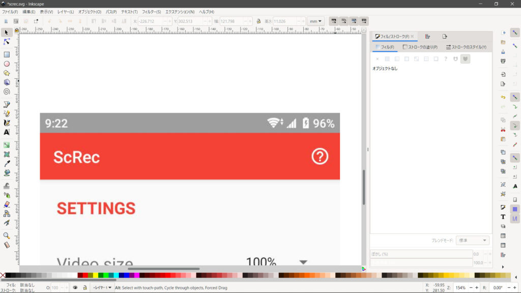
Task: Activate the Spiral tool
Action: pyautogui.click(x=6, y=92)
